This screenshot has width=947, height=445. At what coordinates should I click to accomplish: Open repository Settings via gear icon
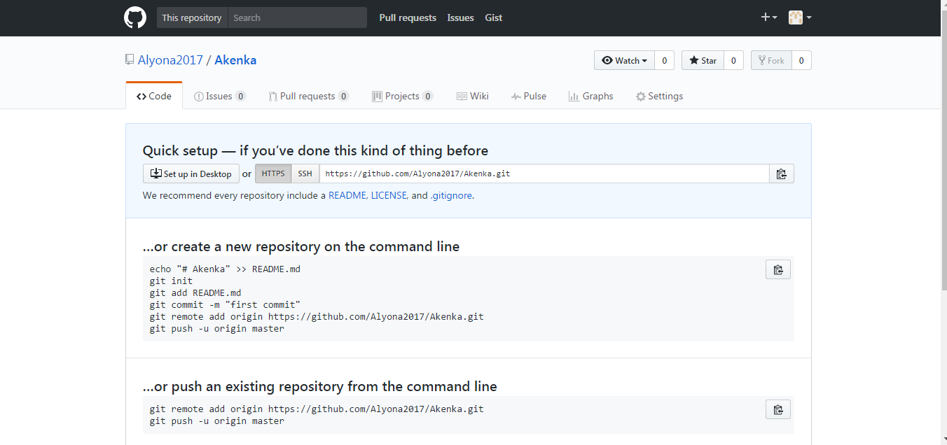[x=640, y=96]
